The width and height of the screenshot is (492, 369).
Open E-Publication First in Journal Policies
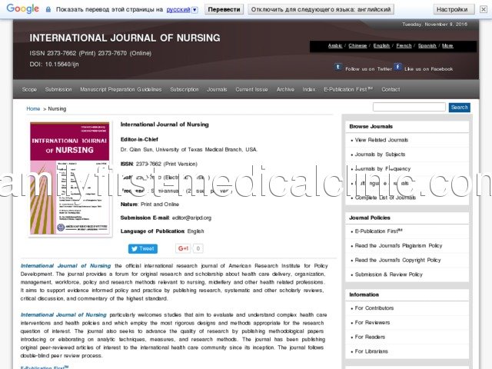pos(379,231)
